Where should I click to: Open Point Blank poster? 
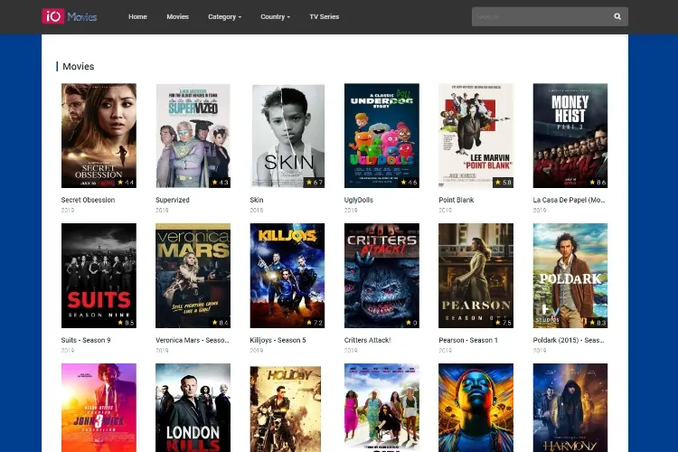tap(476, 136)
